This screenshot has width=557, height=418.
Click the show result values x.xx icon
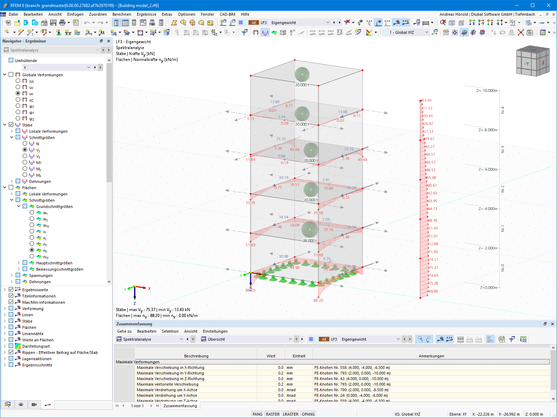406,23
